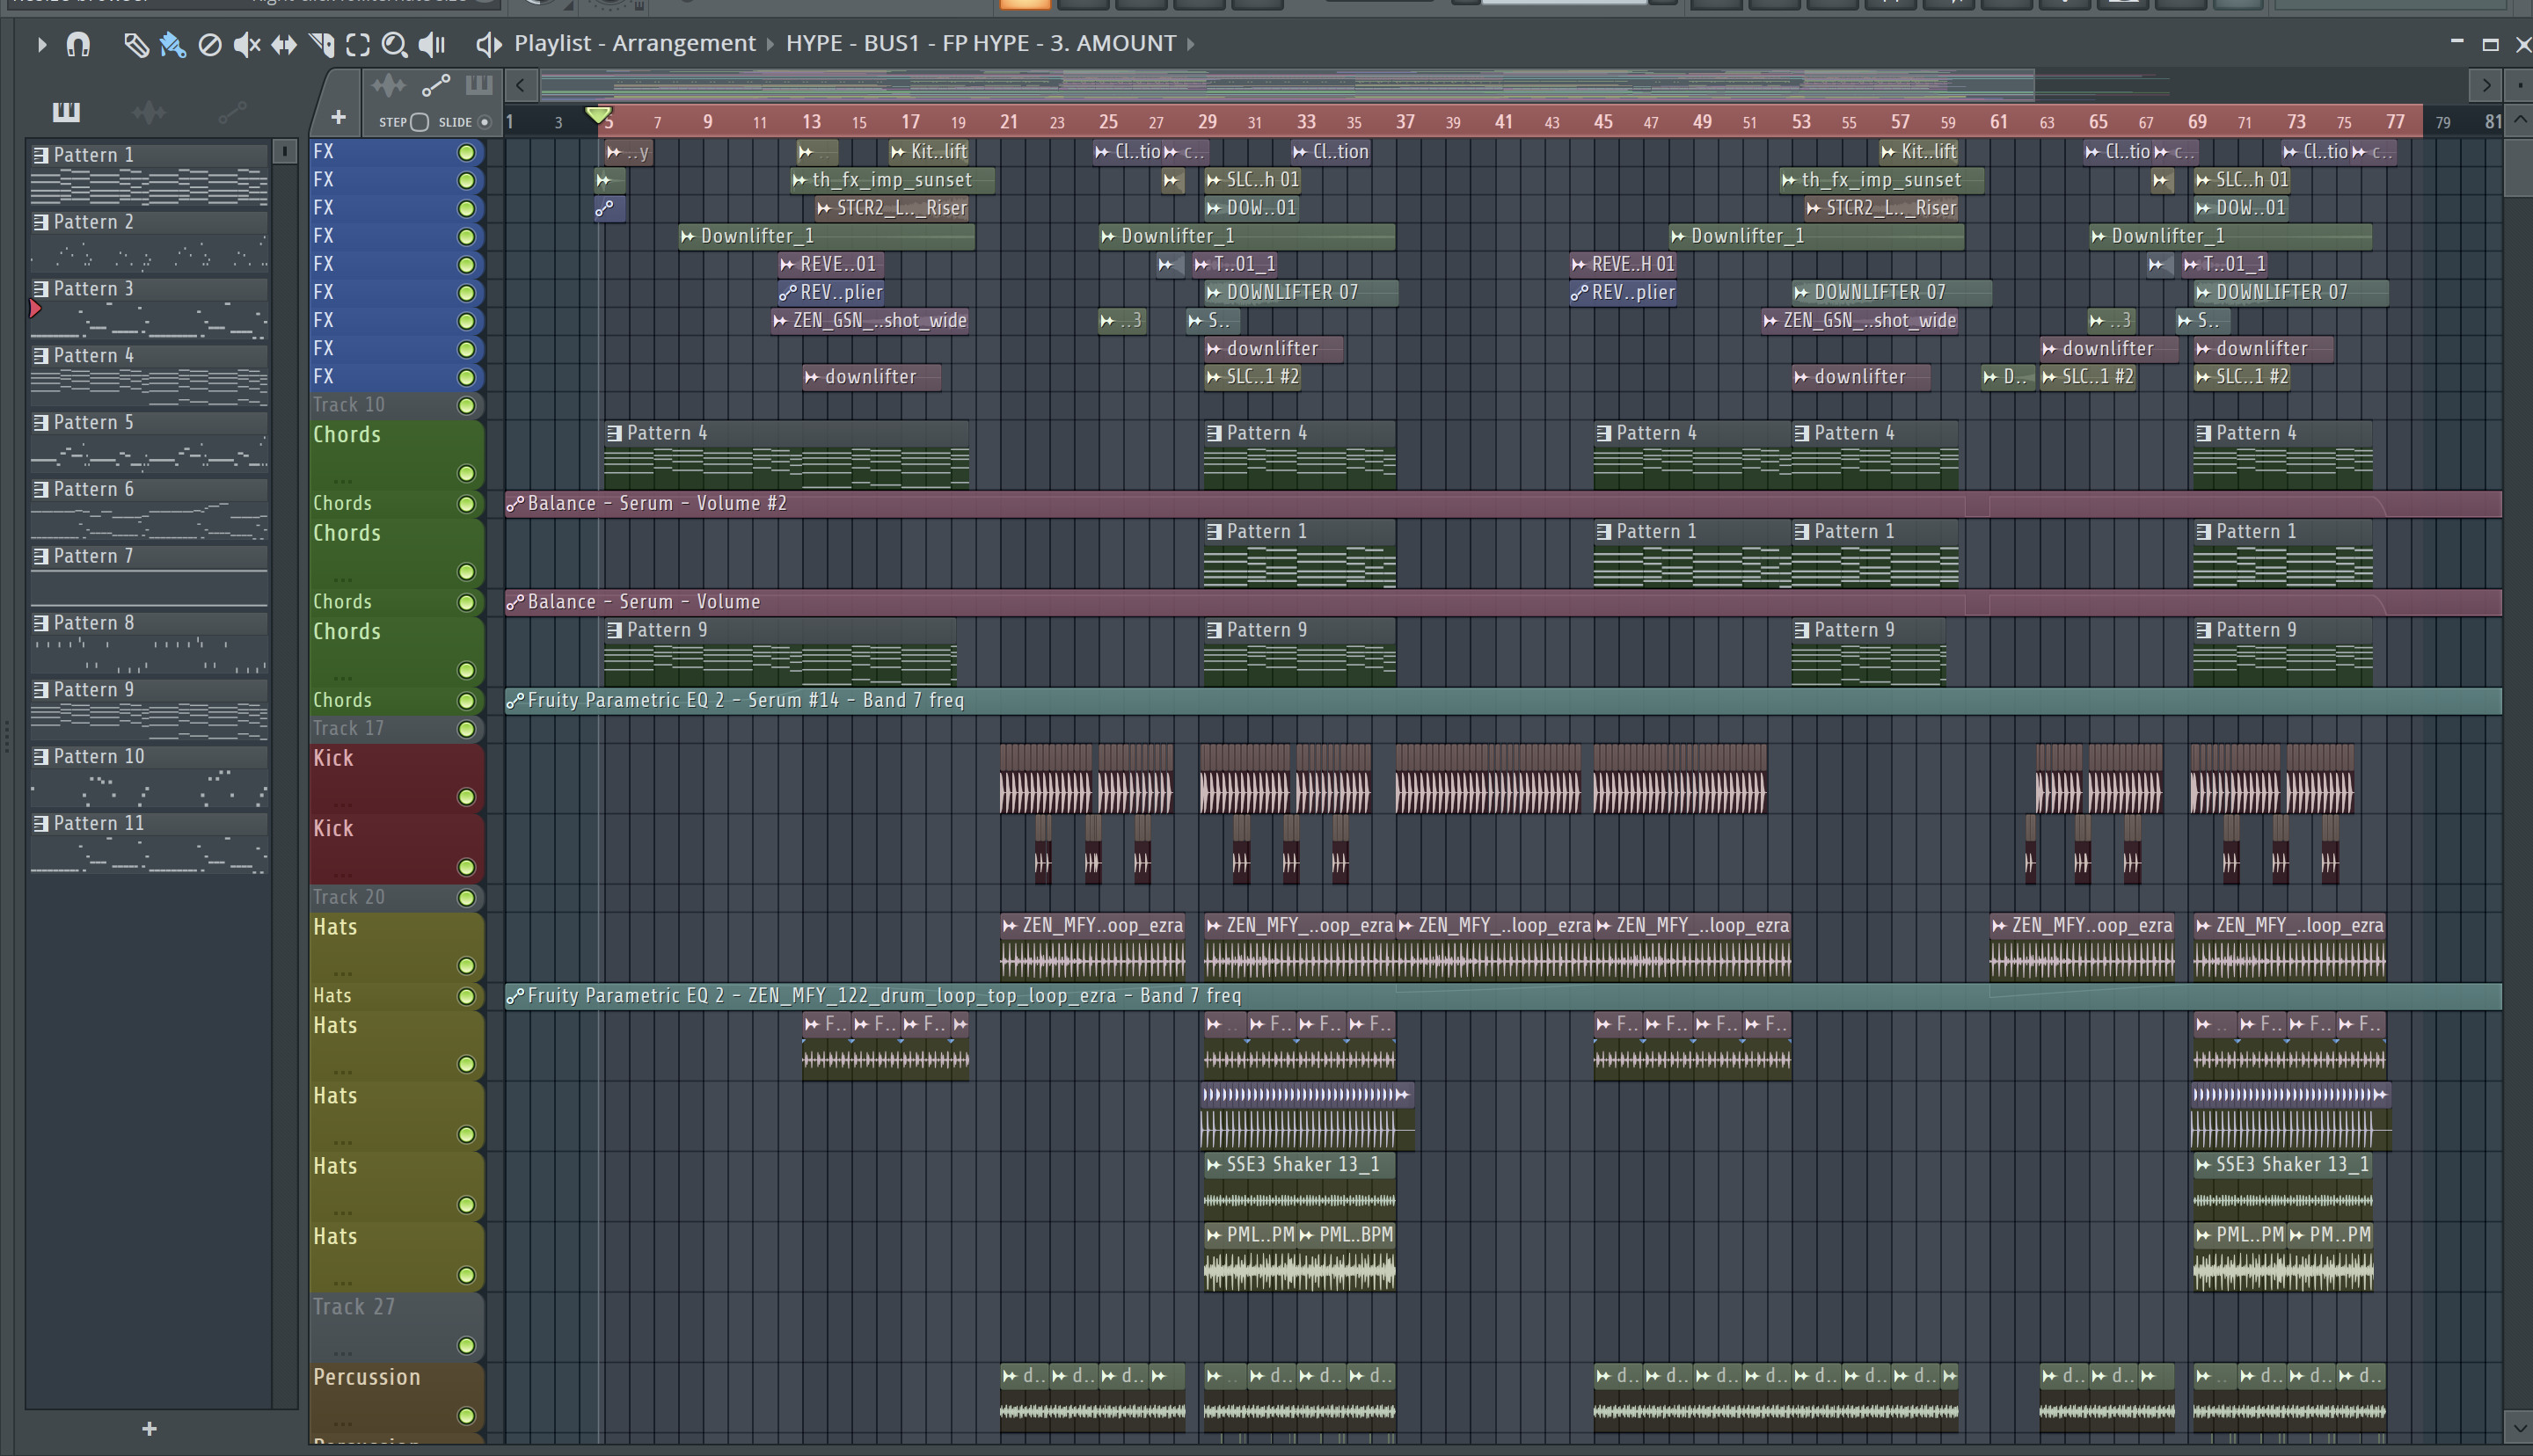Open menu of Balance - Serum - Volume #2 clip
This screenshot has width=2533, height=1456.
515,504
